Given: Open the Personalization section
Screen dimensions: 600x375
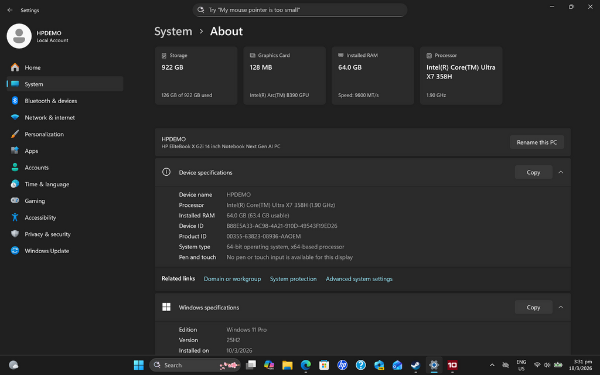Looking at the screenshot, I should point(44,134).
